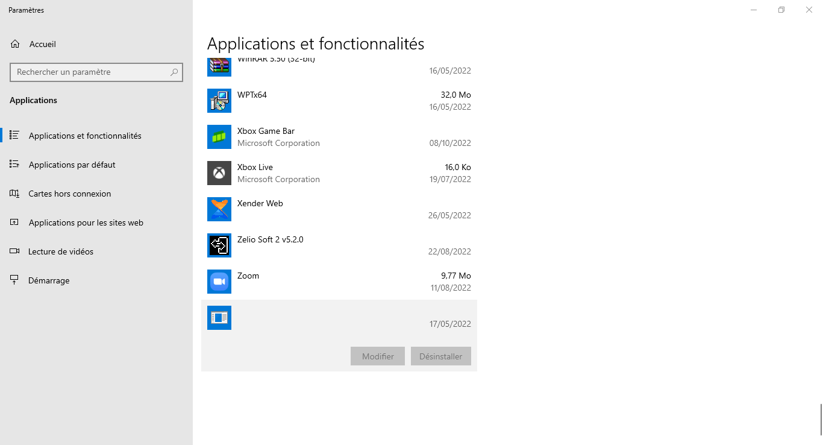Click the 16,0 Ko size value
Screen dimensions: 823x445
[458, 167]
